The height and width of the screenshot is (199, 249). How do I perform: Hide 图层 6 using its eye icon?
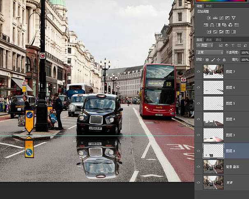coord(198,87)
